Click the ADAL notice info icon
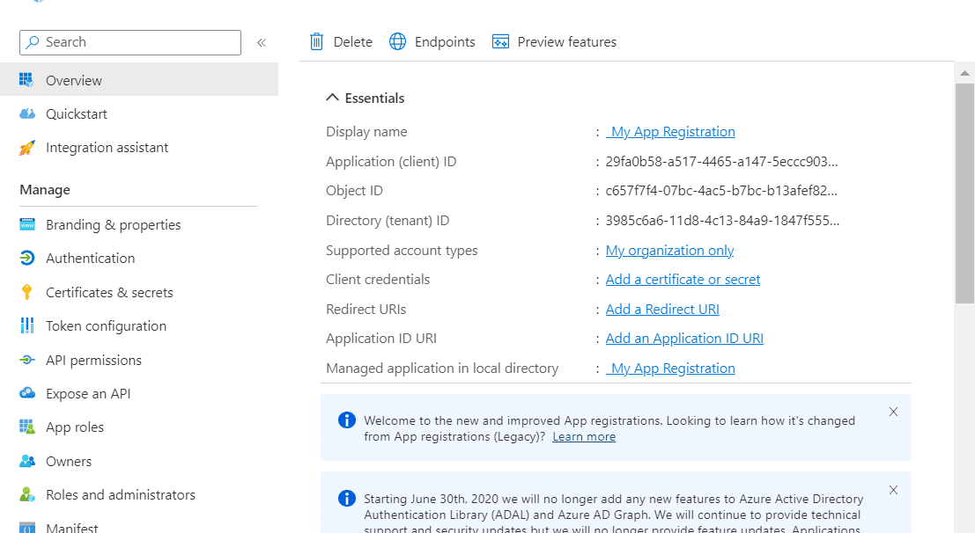The image size is (975, 533). pos(346,498)
